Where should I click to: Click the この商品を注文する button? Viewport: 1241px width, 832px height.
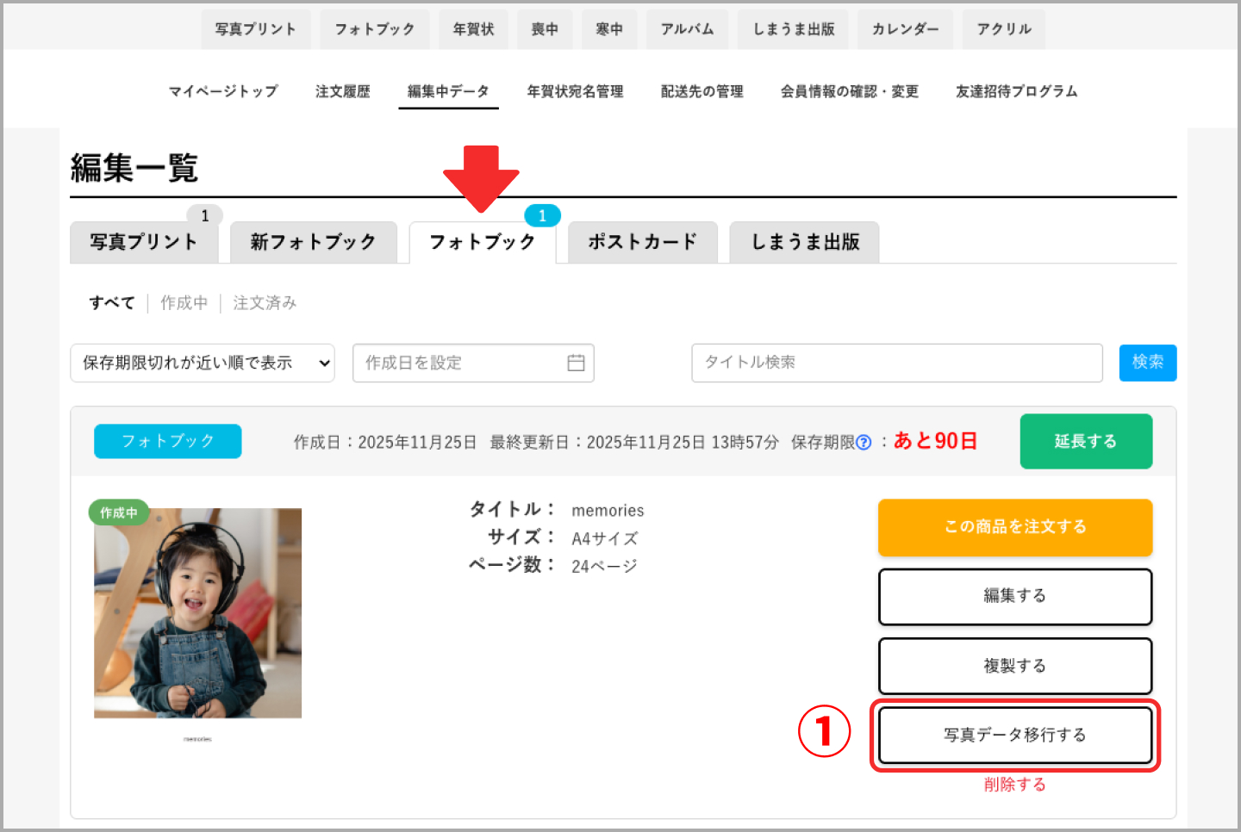coord(1015,527)
